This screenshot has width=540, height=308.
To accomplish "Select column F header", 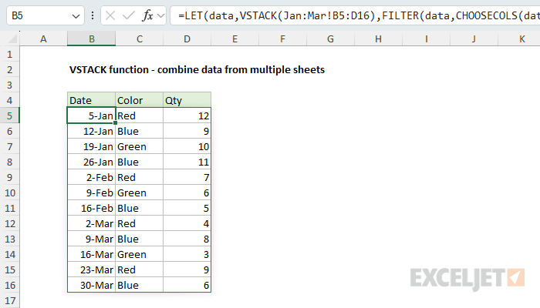I will [x=283, y=38].
